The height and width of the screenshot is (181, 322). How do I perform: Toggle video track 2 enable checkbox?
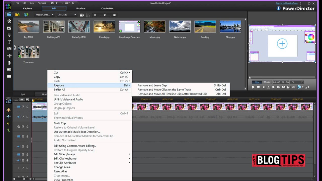pos(23,137)
